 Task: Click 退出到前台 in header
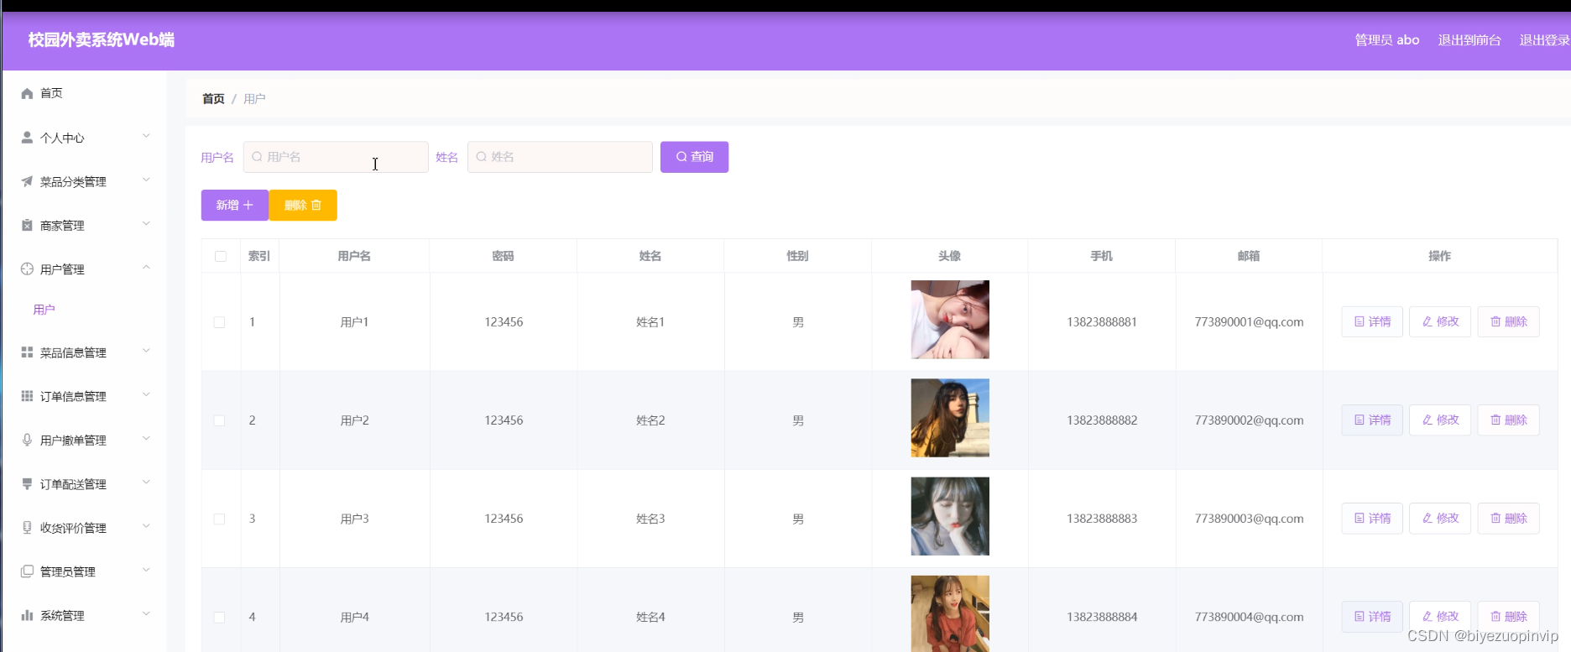tap(1469, 39)
